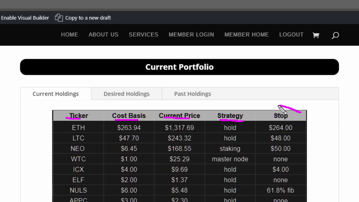
Task: Click NULS current price $5.48
Action: pyautogui.click(x=179, y=190)
